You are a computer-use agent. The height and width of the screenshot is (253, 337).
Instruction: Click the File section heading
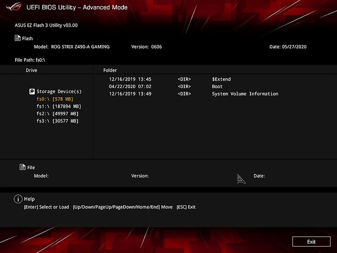[x=31, y=167]
